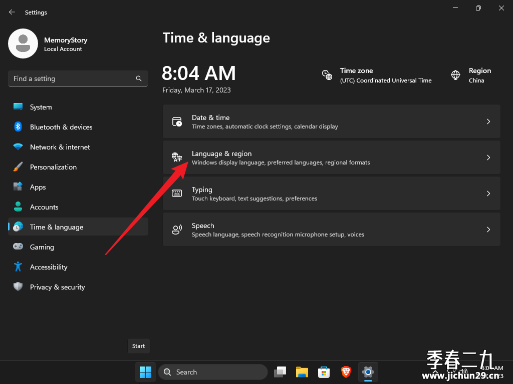Screen dimensions: 513x384
Task: Focus the Find a setting field
Action: pyautogui.click(x=78, y=78)
